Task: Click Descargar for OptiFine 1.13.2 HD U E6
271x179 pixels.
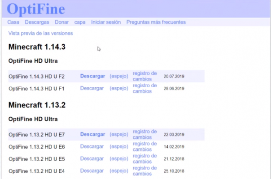Action: [x=92, y=146]
